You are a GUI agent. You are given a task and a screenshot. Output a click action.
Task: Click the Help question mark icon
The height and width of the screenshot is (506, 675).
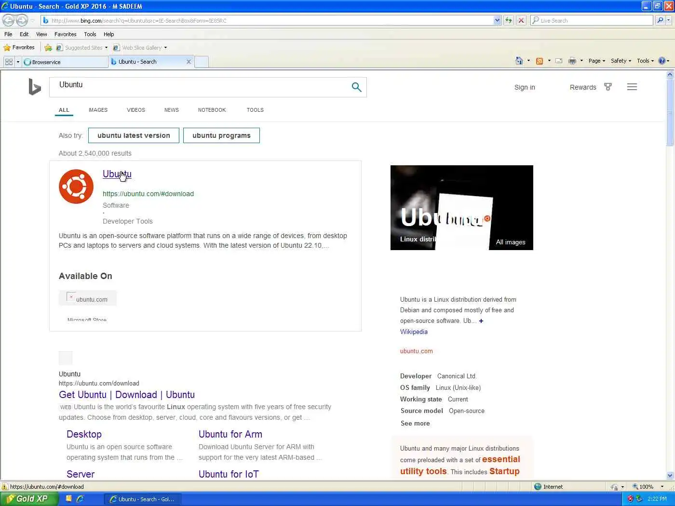click(x=661, y=61)
